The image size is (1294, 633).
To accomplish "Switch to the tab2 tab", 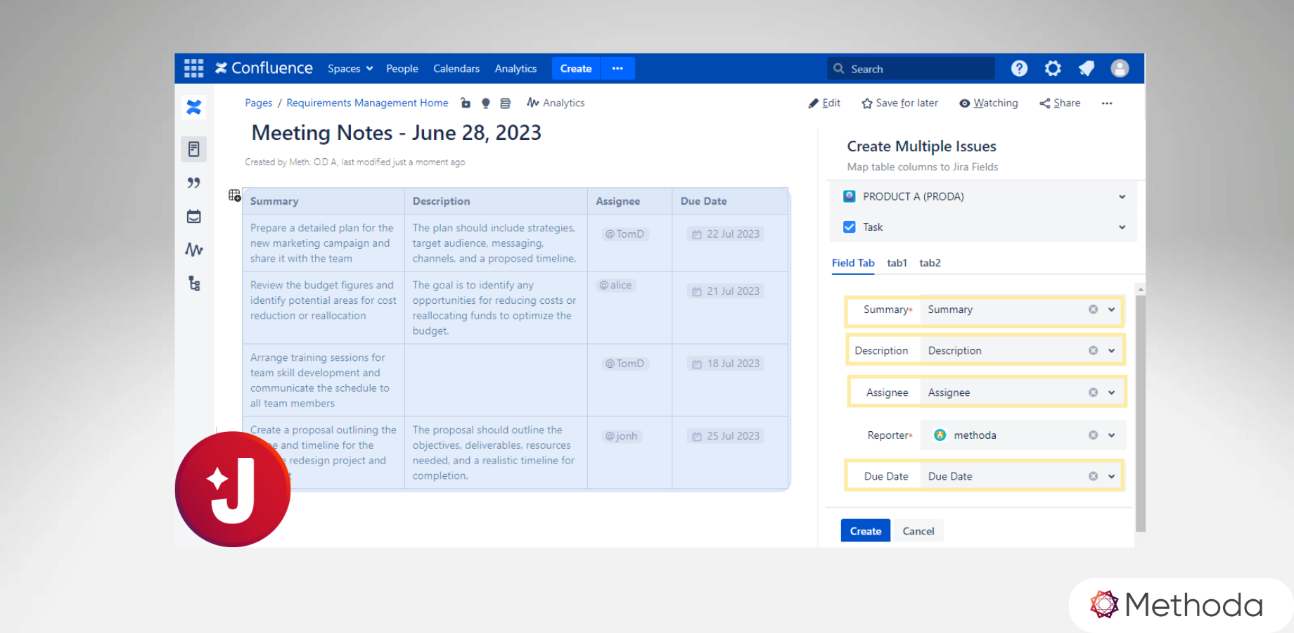I will coord(930,263).
